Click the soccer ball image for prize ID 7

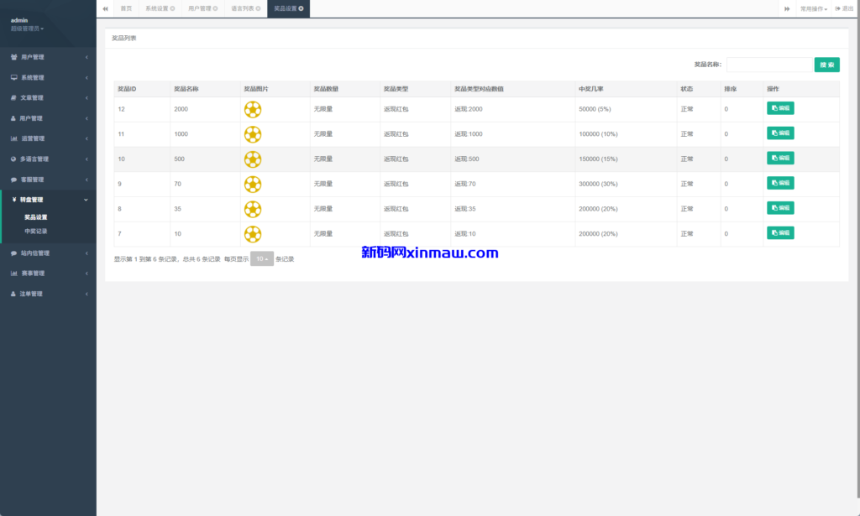[x=252, y=234]
